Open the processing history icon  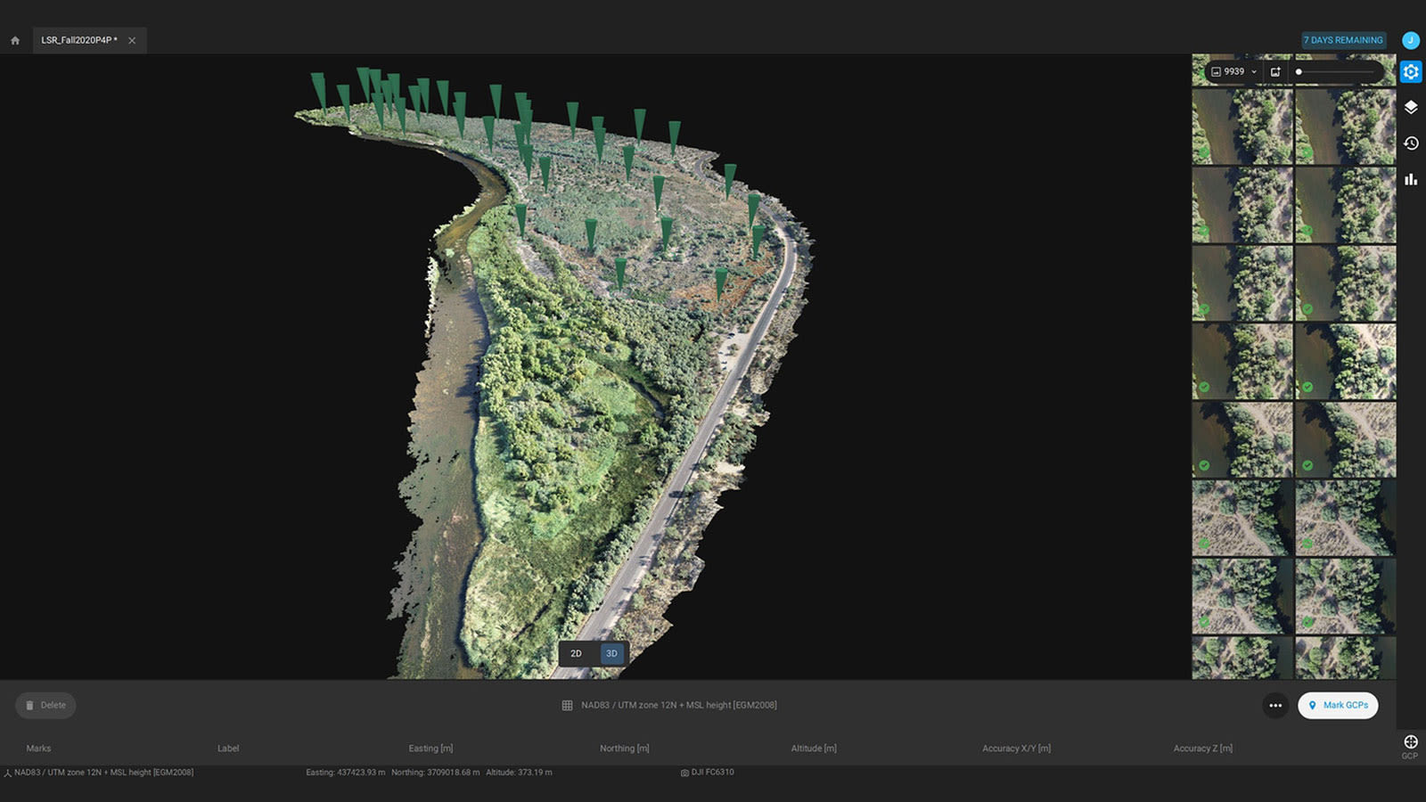1411,143
